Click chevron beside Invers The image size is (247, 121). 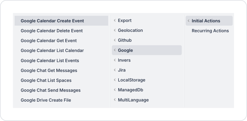[x=115, y=60]
